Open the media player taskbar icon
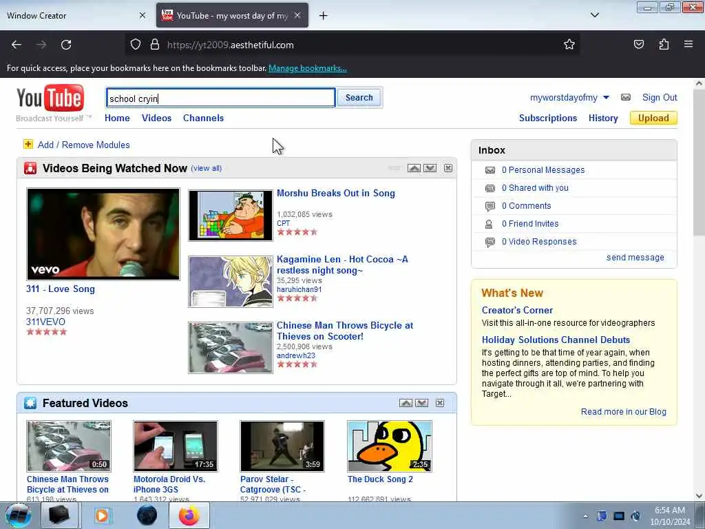 (103, 515)
